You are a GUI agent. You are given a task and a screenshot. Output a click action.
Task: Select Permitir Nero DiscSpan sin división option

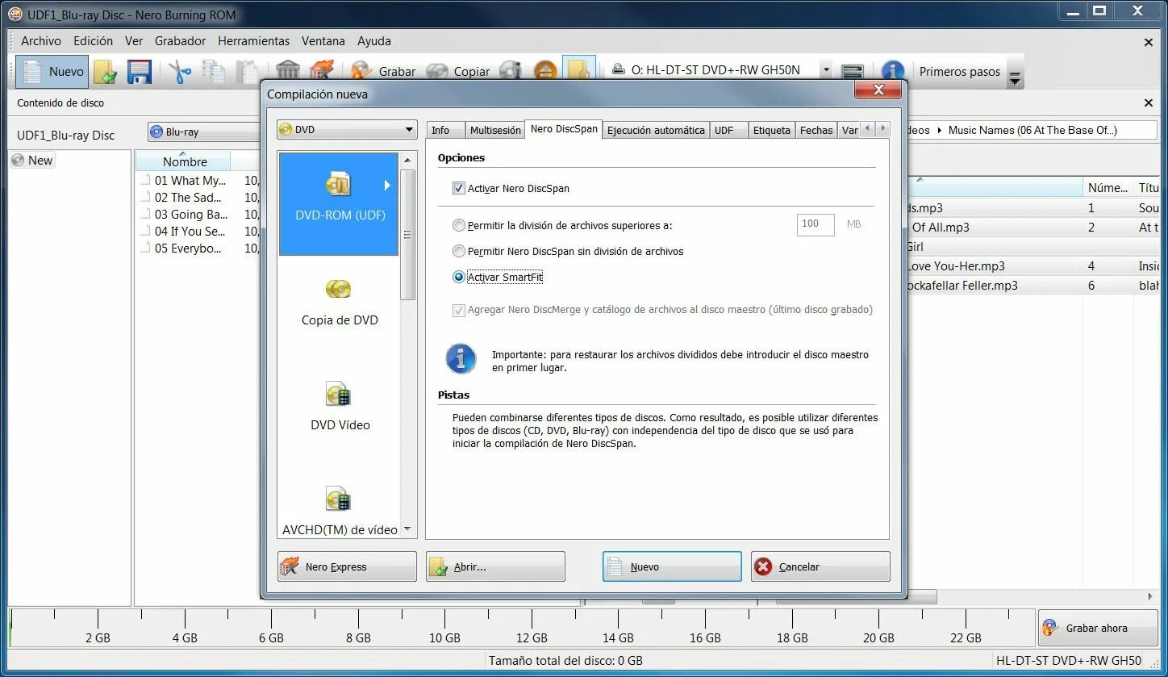point(459,251)
